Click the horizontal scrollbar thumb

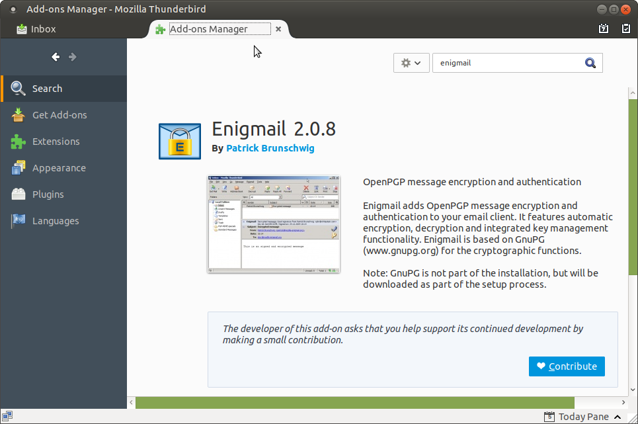(355, 402)
